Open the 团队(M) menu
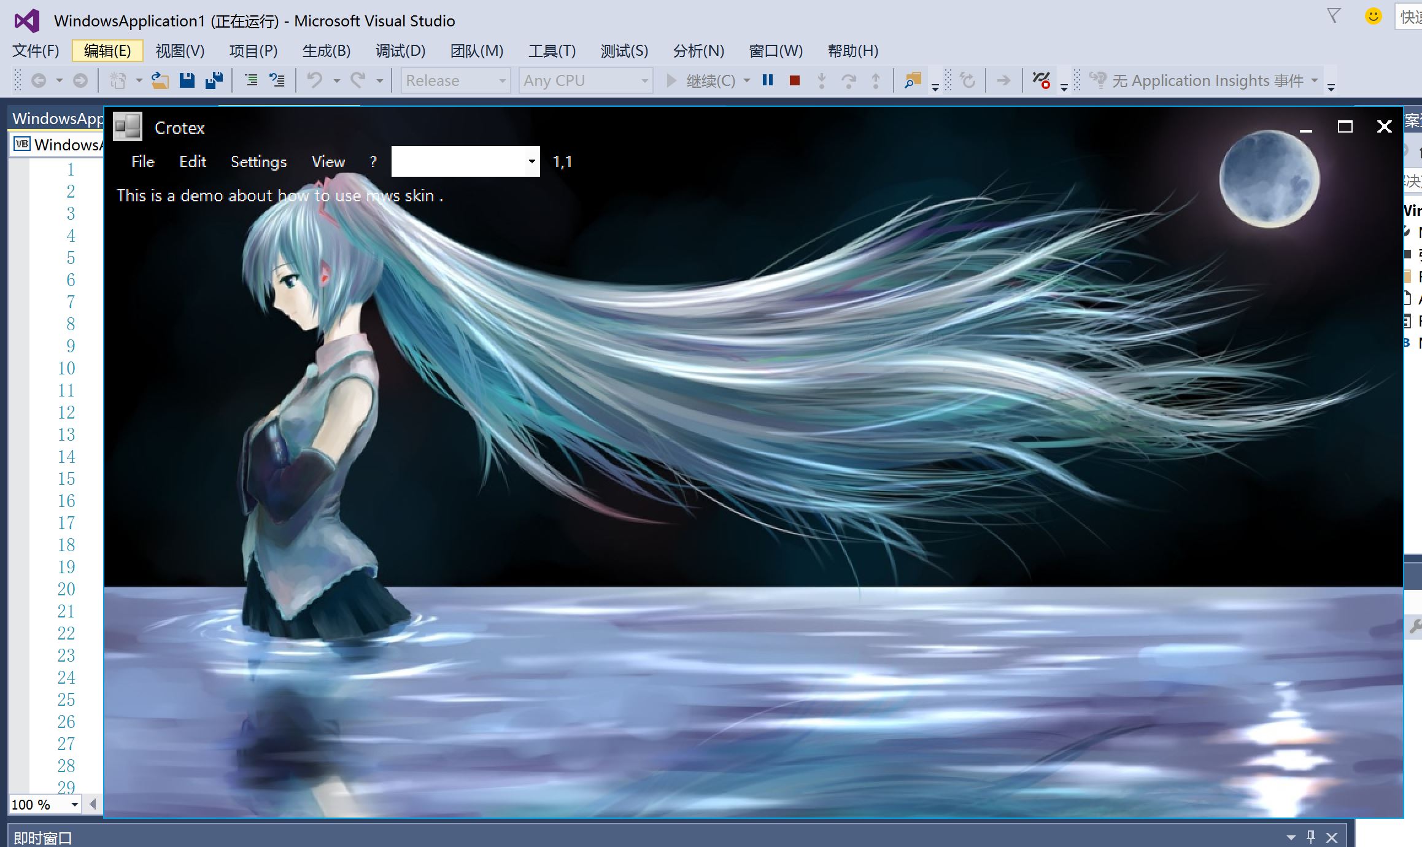The image size is (1422, 847). pos(476,50)
